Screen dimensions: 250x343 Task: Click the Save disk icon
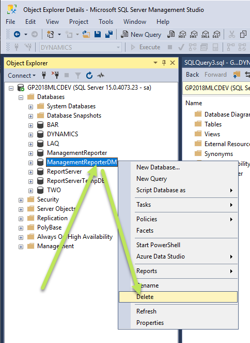[98, 34]
